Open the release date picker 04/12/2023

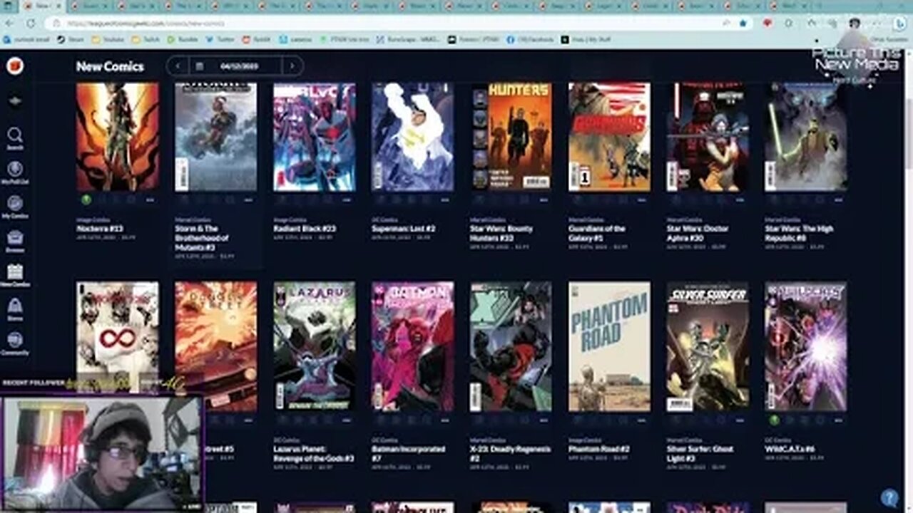tap(235, 66)
